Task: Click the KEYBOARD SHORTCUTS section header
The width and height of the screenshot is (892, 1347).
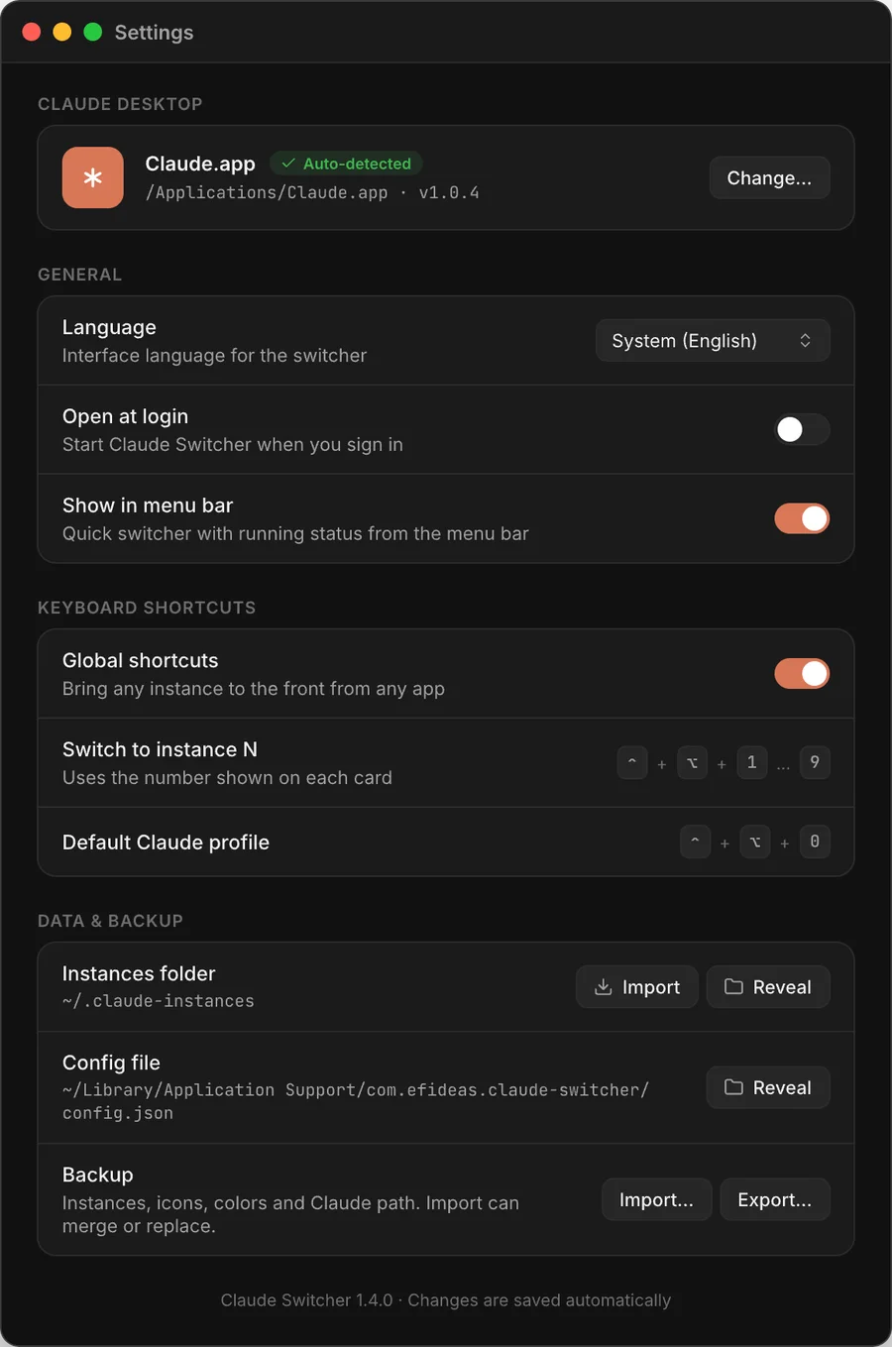Action: (x=147, y=608)
